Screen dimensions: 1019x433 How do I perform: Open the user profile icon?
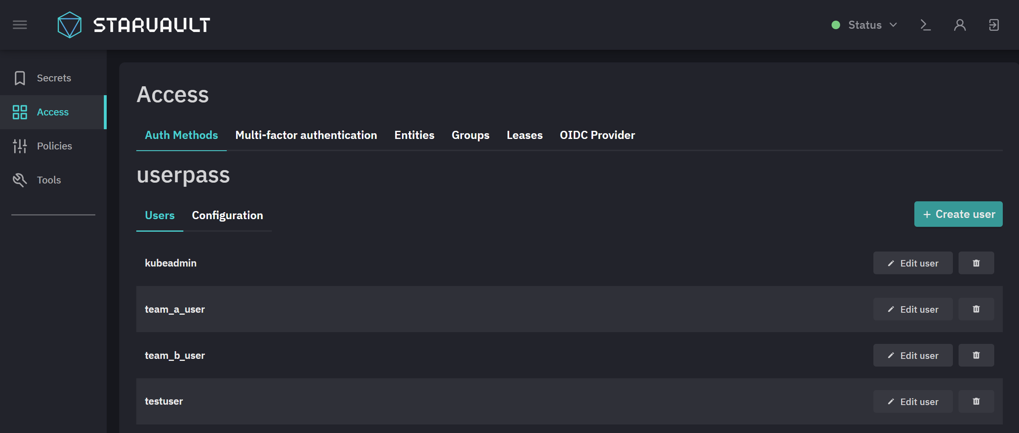coord(959,25)
